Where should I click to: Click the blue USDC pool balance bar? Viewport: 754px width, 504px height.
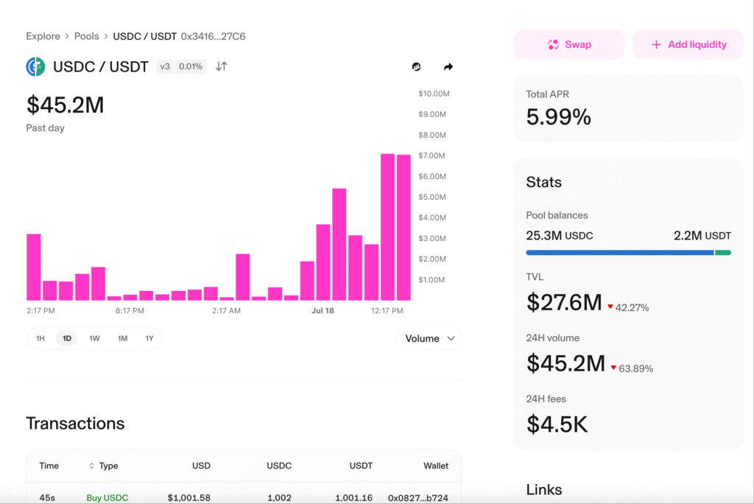point(620,252)
